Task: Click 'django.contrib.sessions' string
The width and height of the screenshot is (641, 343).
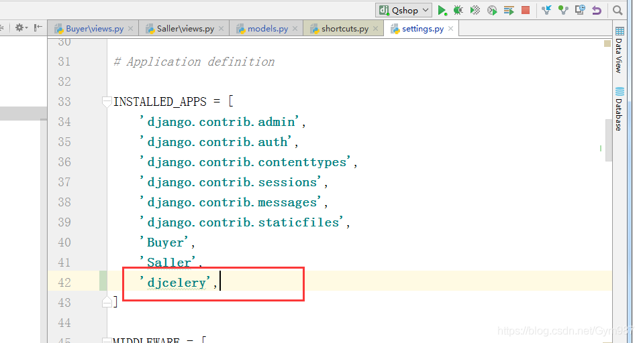Action: tap(231, 182)
